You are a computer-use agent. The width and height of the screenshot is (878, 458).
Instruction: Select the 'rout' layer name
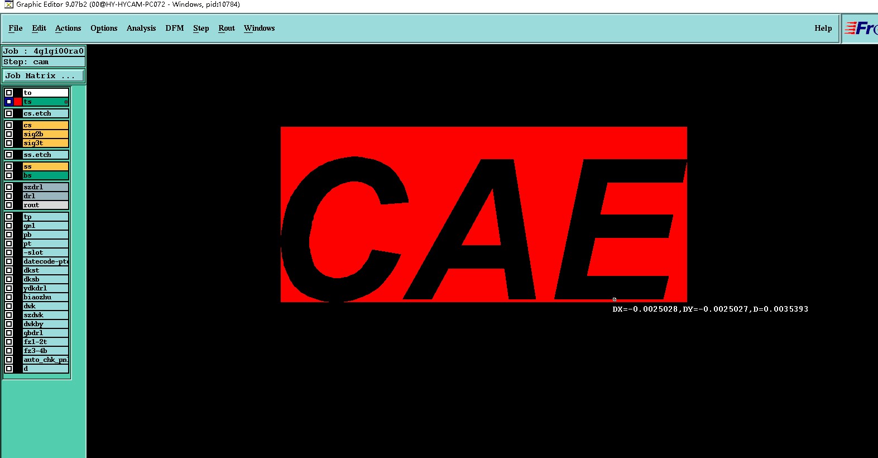pyautogui.click(x=46, y=205)
